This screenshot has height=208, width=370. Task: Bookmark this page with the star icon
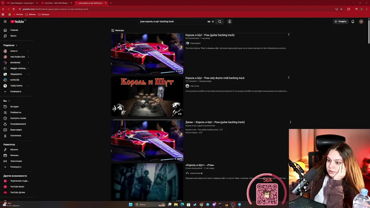[x=341, y=9]
